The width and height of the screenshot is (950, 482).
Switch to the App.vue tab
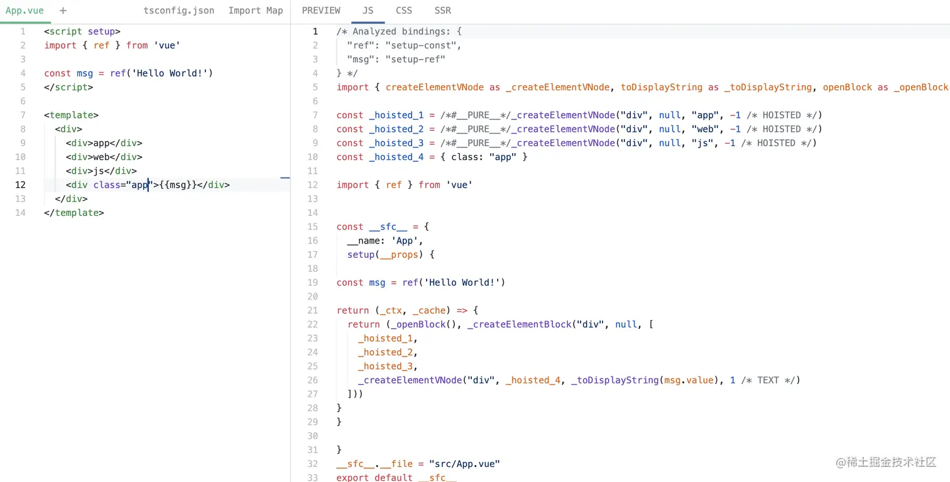coord(25,10)
